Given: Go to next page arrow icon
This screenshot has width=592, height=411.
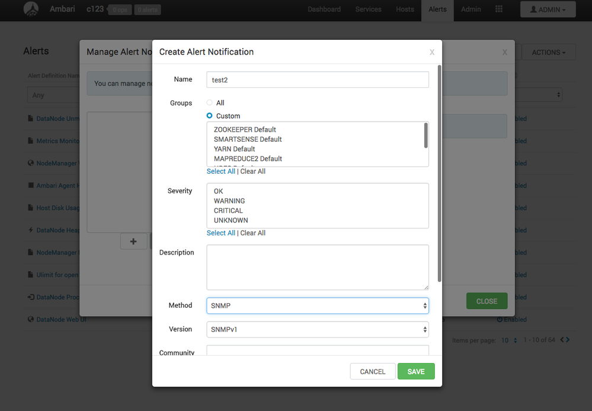Looking at the screenshot, I should [568, 340].
